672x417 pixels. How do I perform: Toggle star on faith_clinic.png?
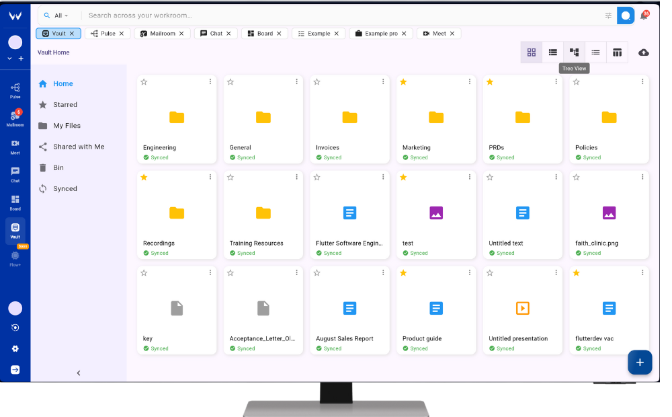(576, 178)
